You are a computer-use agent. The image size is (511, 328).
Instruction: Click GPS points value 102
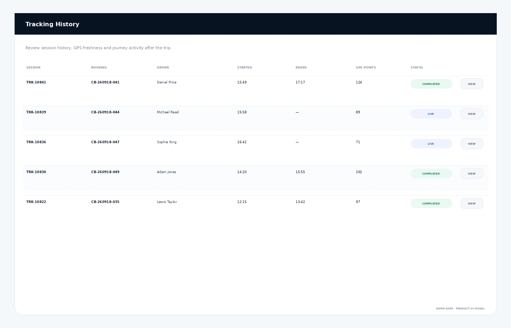point(359,172)
